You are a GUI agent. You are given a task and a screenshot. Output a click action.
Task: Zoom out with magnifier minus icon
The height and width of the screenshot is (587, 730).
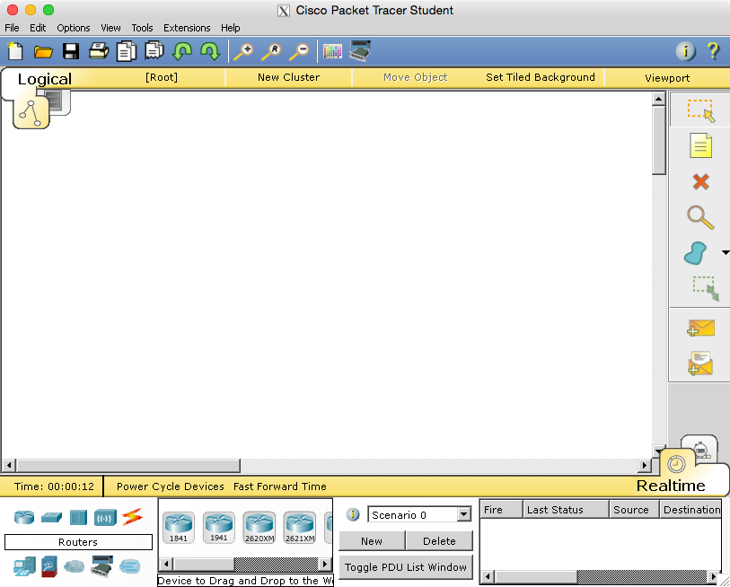click(299, 51)
